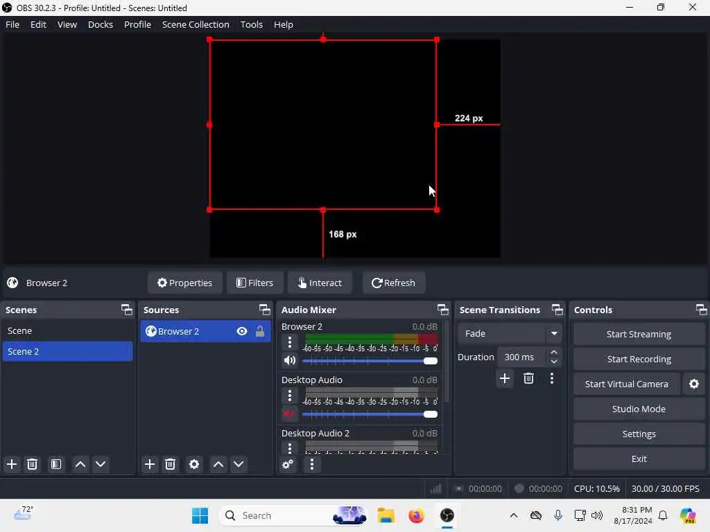Open File Explorer from taskbar
The width and height of the screenshot is (710, 532).
386,515
